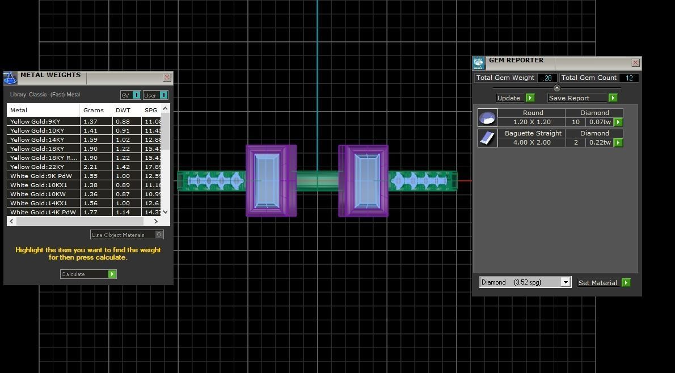Click the SPG column header
The image size is (675, 373).
pos(151,110)
